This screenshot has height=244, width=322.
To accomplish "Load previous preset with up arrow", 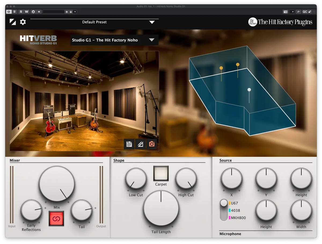I will tap(67, 12).
